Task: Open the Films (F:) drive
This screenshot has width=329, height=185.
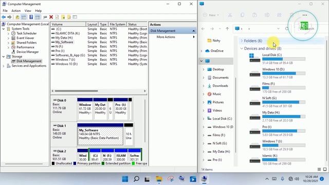Action: [x=277, y=87]
